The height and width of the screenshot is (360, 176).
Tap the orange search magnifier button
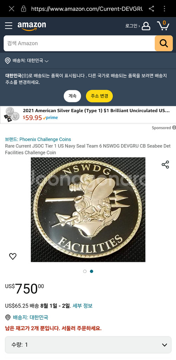(x=164, y=43)
